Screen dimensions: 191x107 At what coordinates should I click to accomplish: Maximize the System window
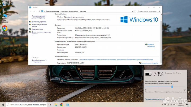pyautogui.click(x=154, y=7)
